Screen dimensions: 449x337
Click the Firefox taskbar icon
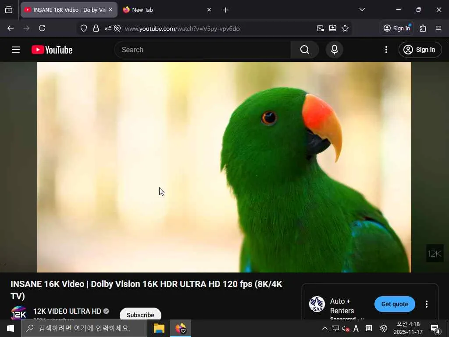pos(181,328)
